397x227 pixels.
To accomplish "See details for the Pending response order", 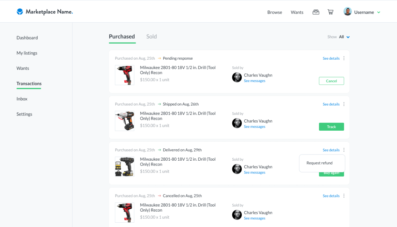I will (331, 58).
